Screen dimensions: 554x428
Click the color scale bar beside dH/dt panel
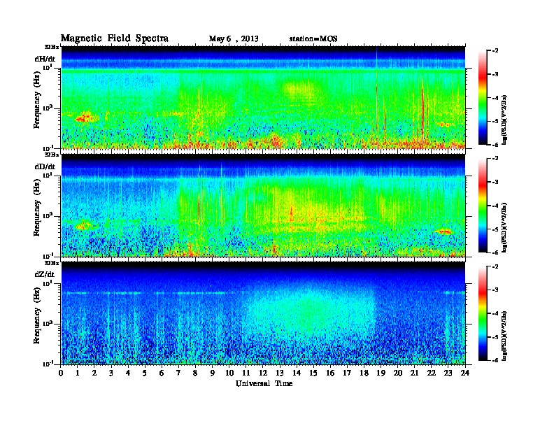tap(483, 97)
